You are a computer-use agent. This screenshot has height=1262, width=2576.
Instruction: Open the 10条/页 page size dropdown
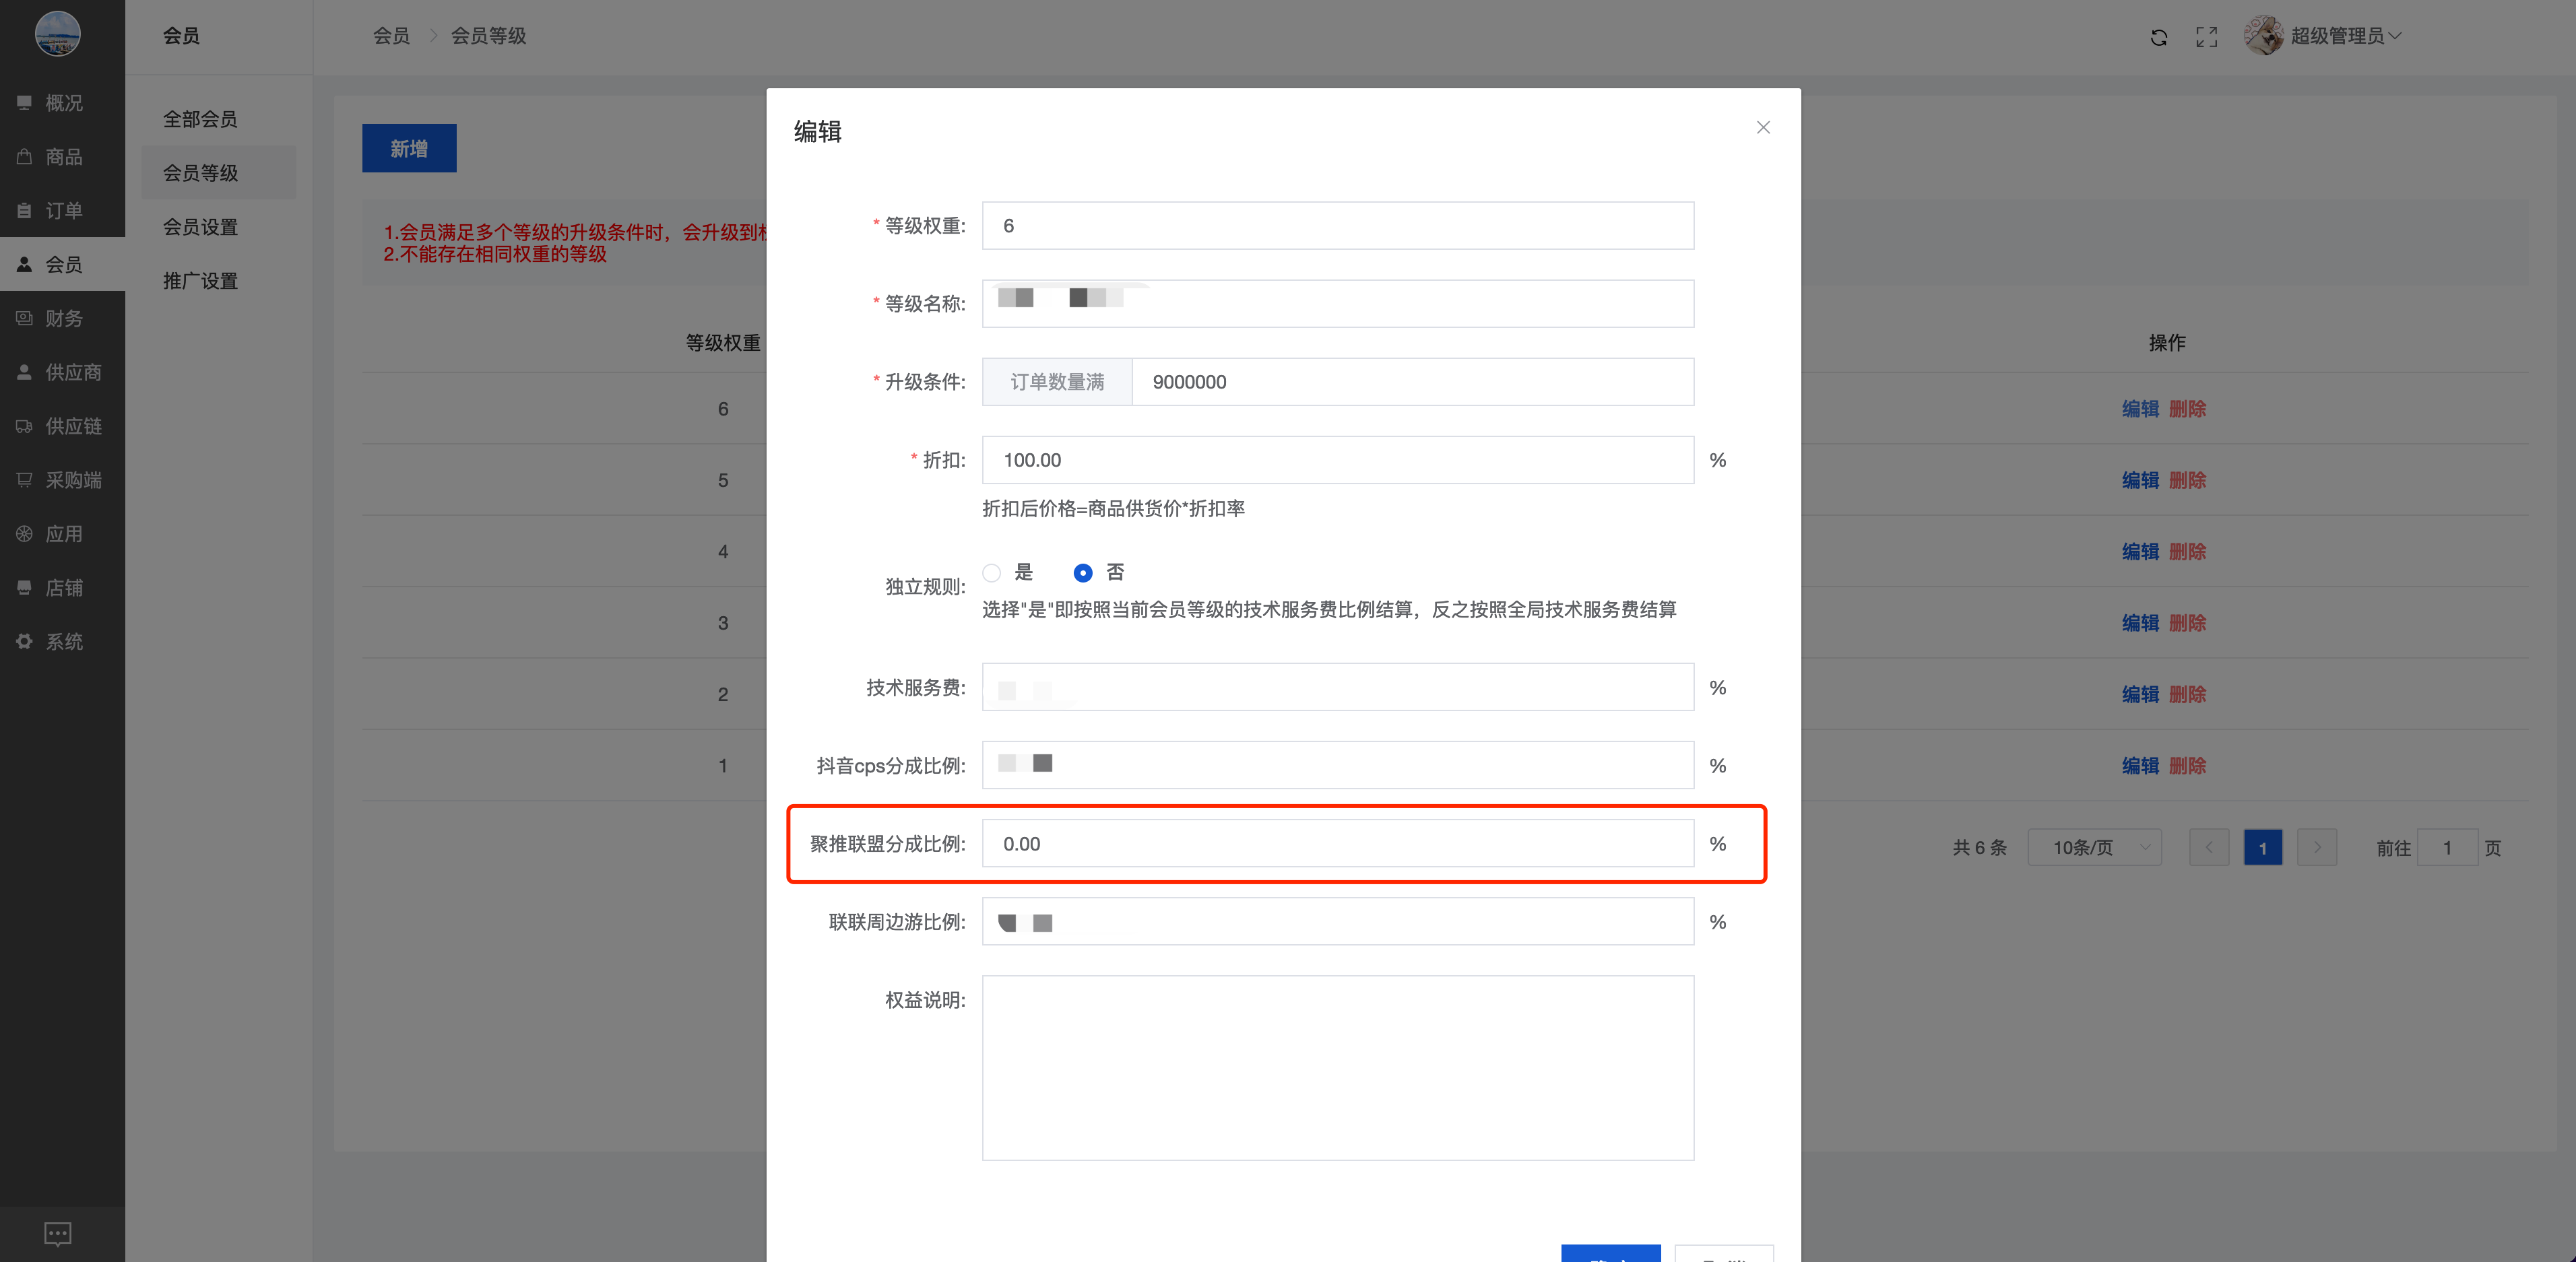[2095, 848]
